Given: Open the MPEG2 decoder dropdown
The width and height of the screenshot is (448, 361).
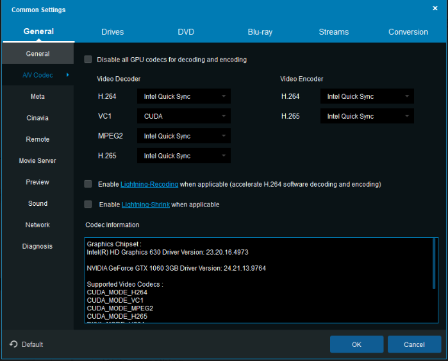Looking at the screenshot, I should 183,137.
